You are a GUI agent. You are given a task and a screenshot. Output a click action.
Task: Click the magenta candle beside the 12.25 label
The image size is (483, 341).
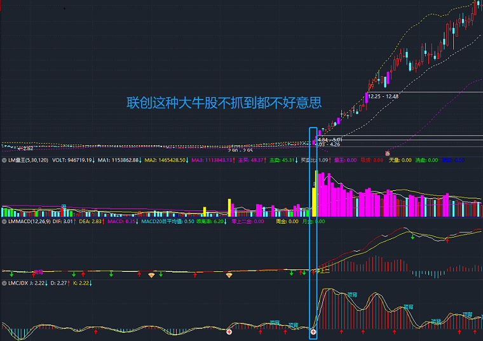pyautogui.click(x=366, y=98)
